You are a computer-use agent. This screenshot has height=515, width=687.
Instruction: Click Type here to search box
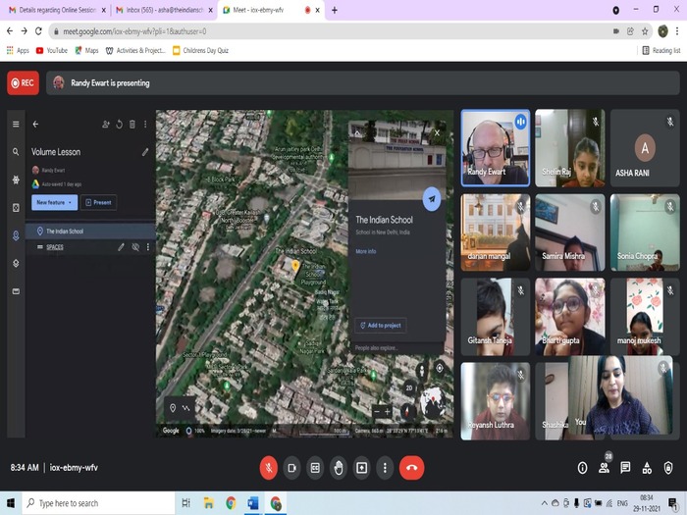pyautogui.click(x=98, y=503)
